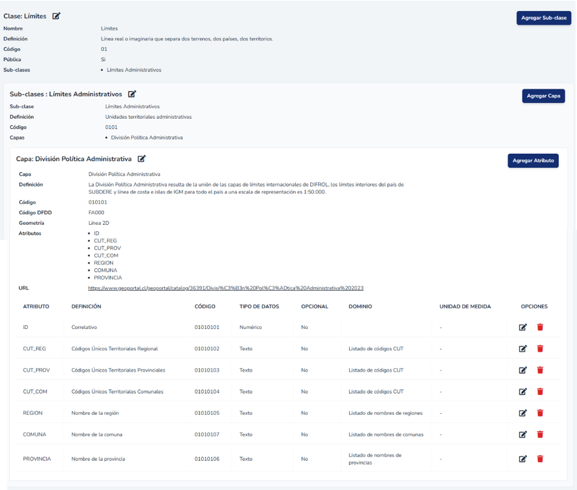Click the edit icon beside Clase: Límites

pyautogui.click(x=56, y=16)
